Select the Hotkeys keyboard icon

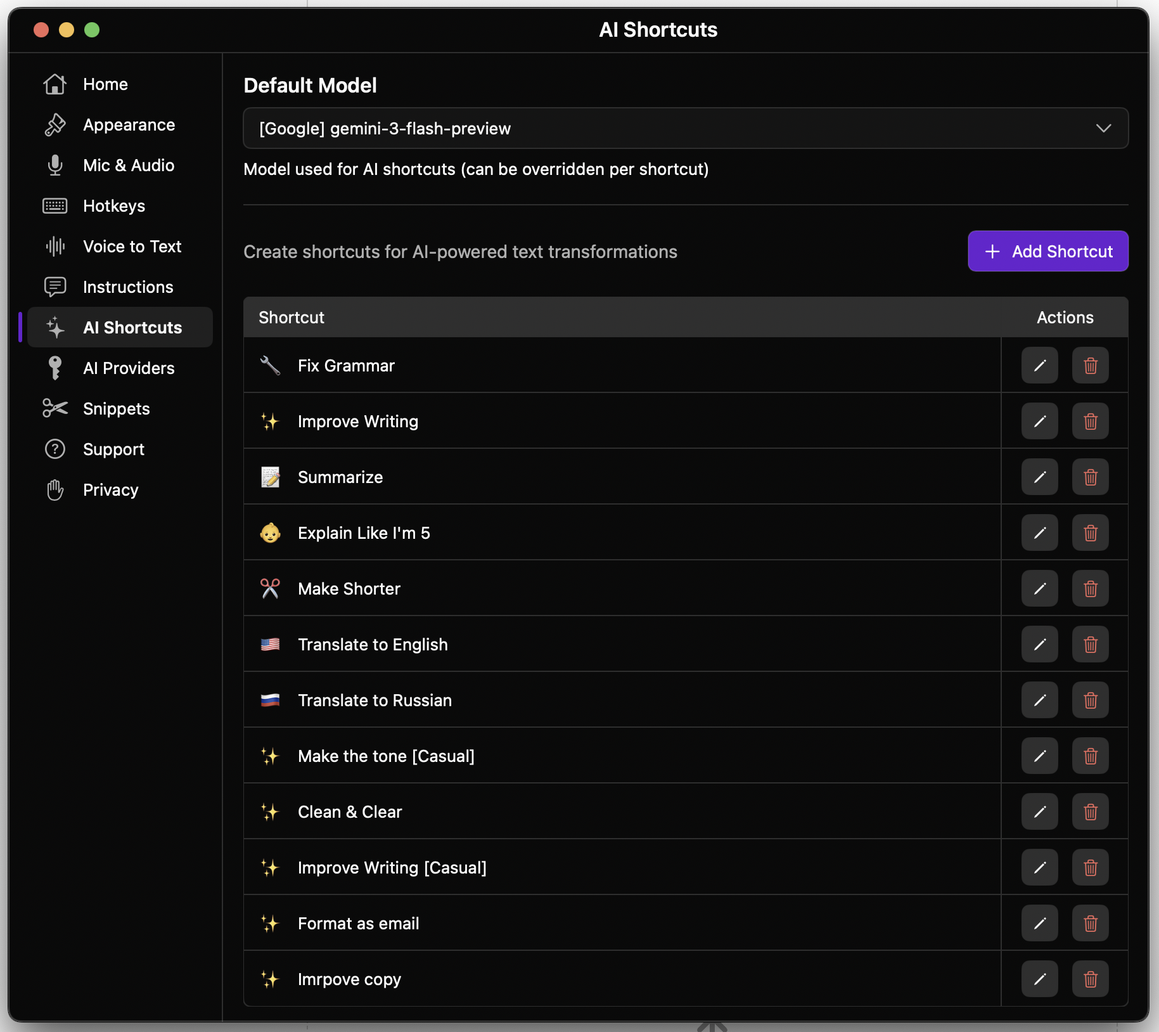pyautogui.click(x=55, y=205)
